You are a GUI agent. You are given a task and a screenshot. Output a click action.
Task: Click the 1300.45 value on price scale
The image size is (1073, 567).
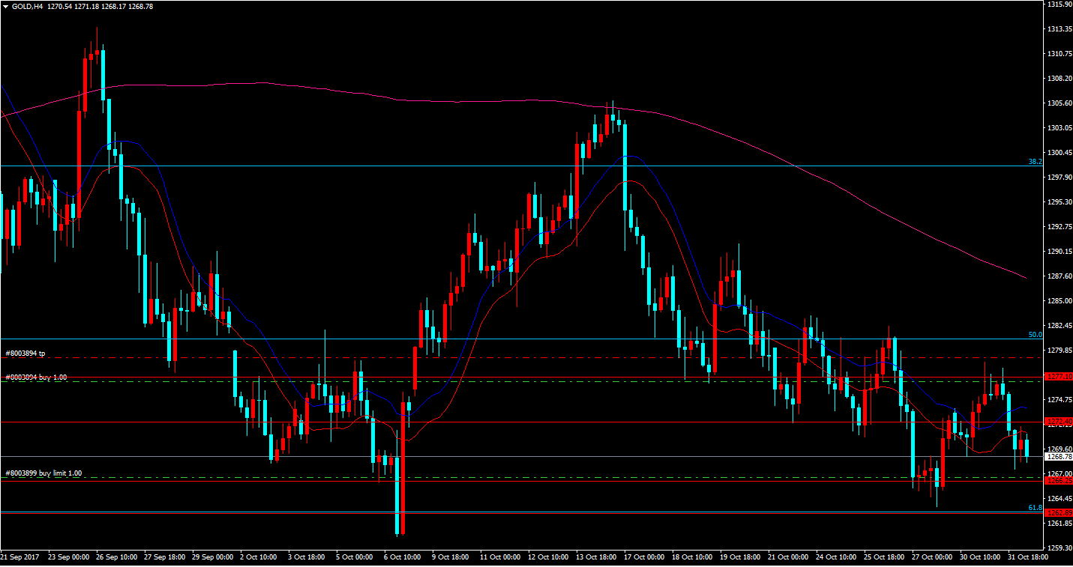(x=1060, y=153)
